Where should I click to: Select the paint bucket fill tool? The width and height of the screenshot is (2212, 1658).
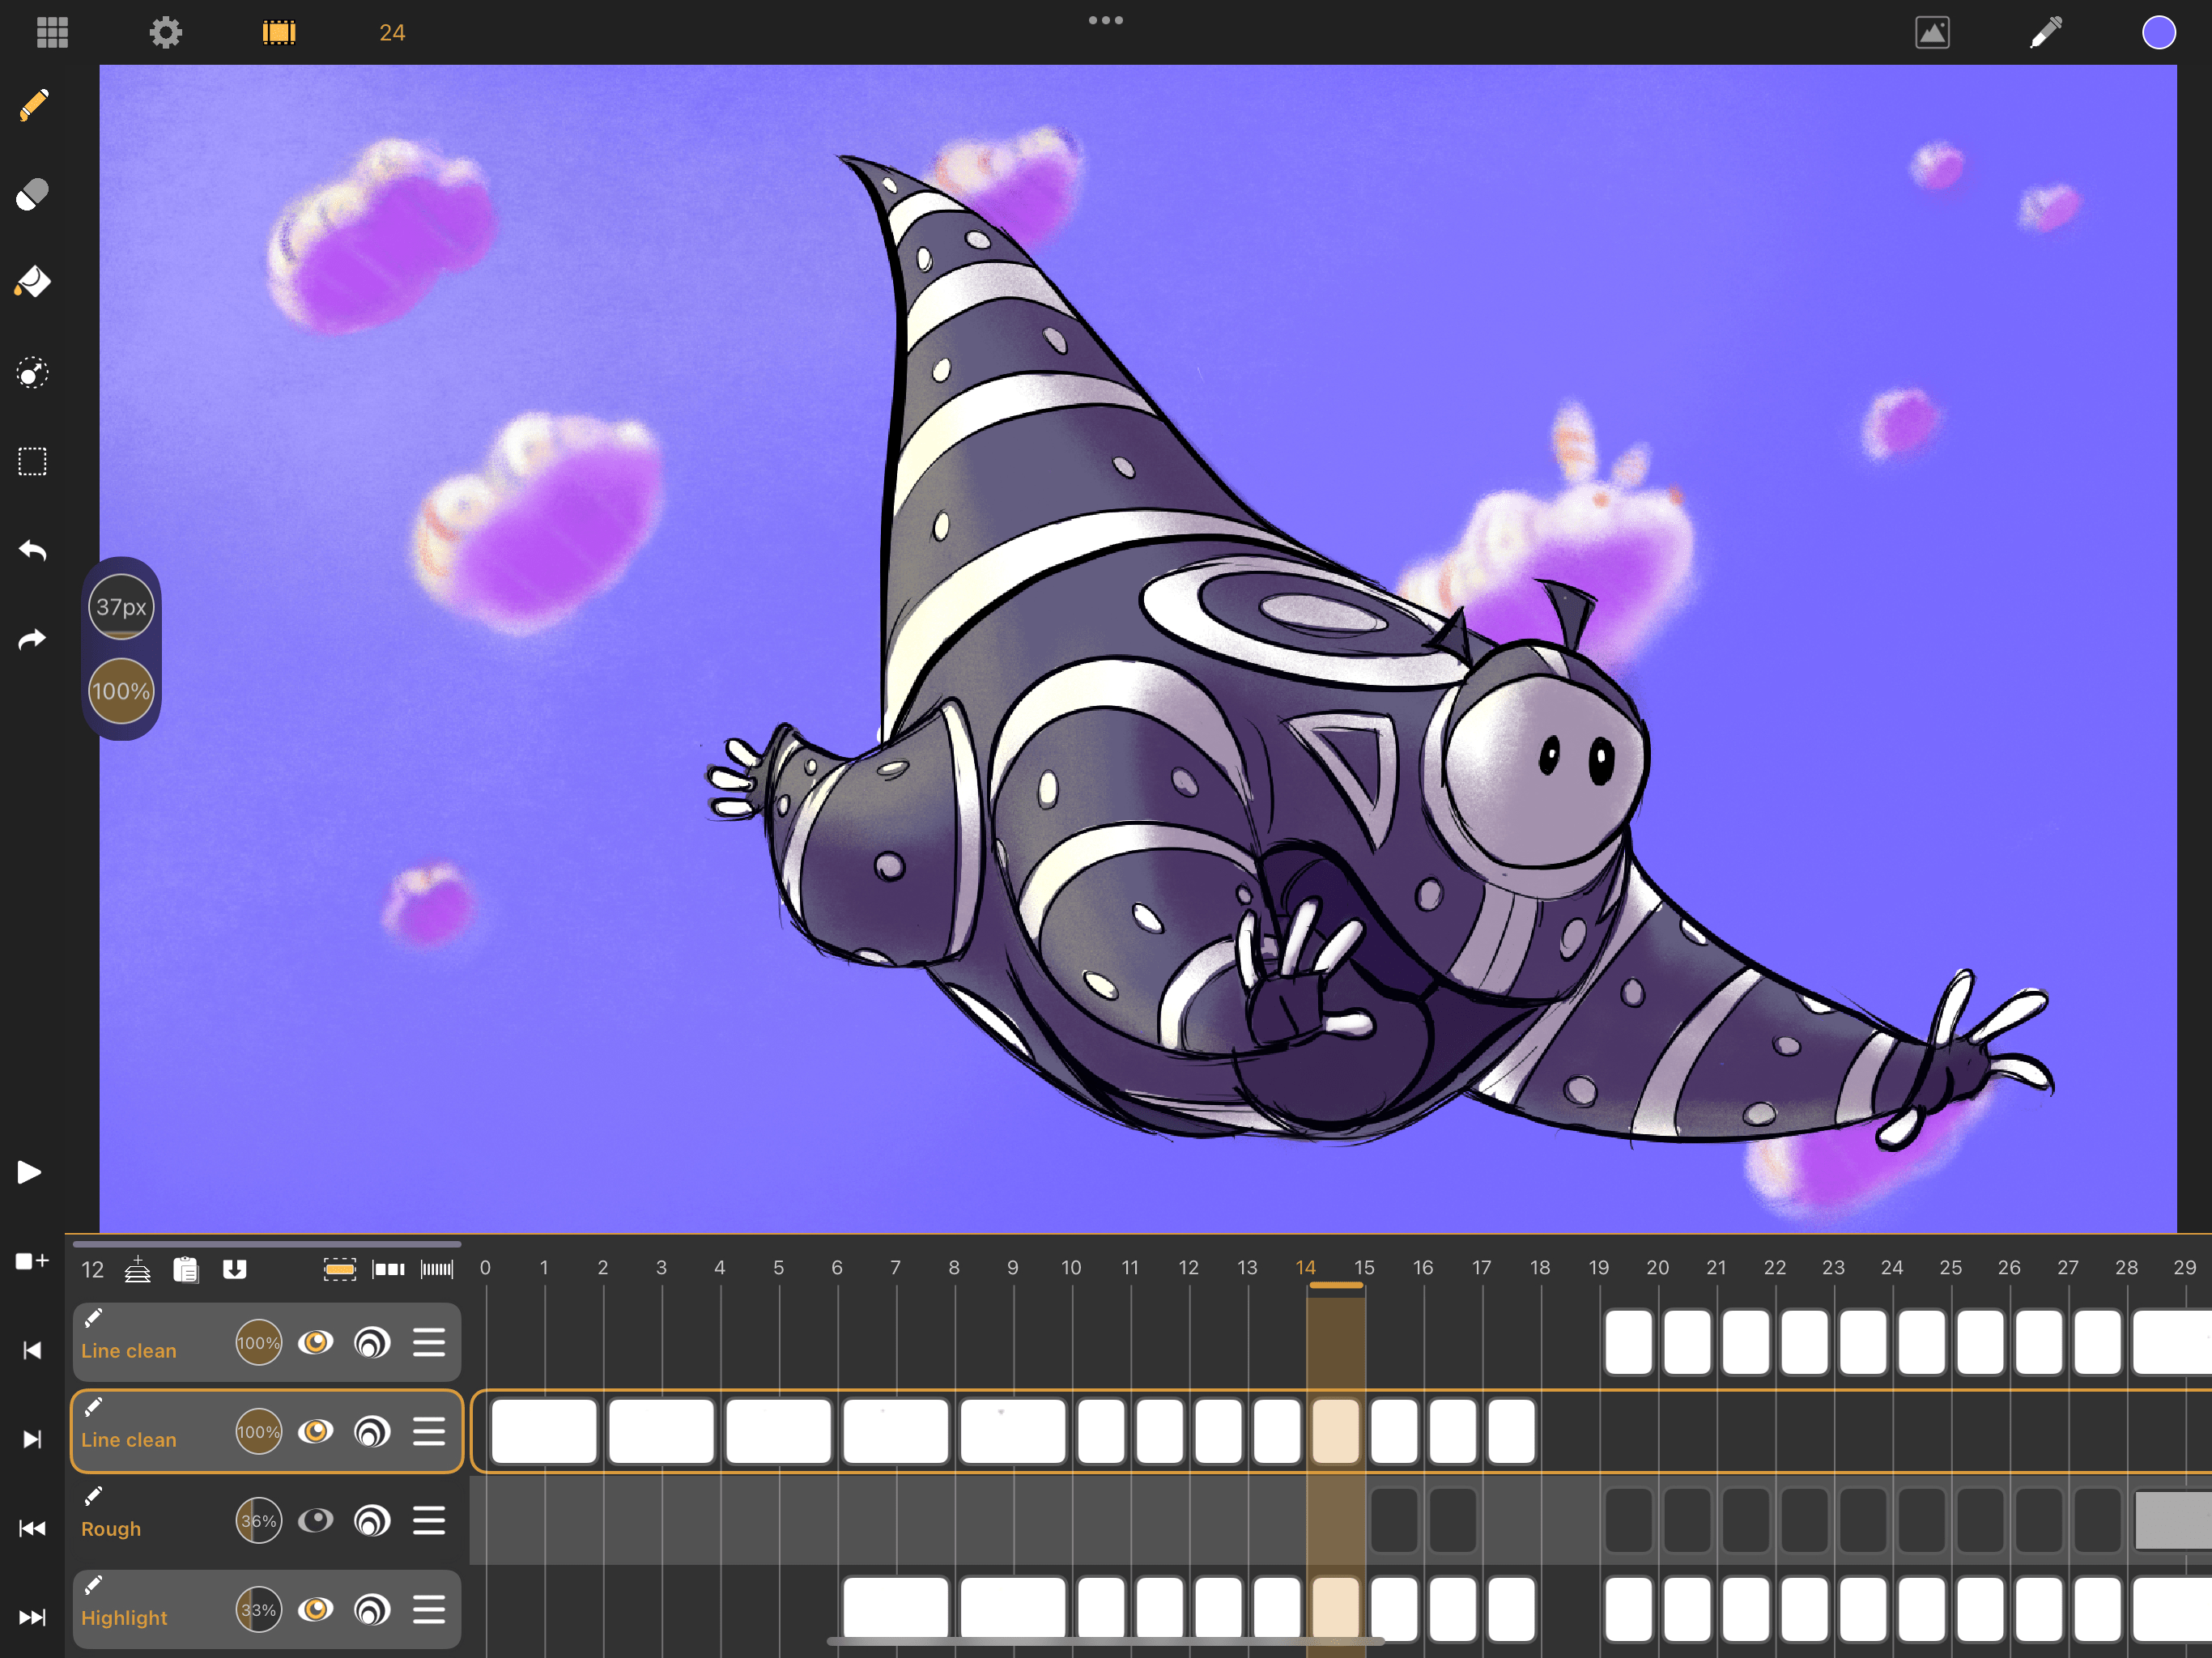click(33, 283)
